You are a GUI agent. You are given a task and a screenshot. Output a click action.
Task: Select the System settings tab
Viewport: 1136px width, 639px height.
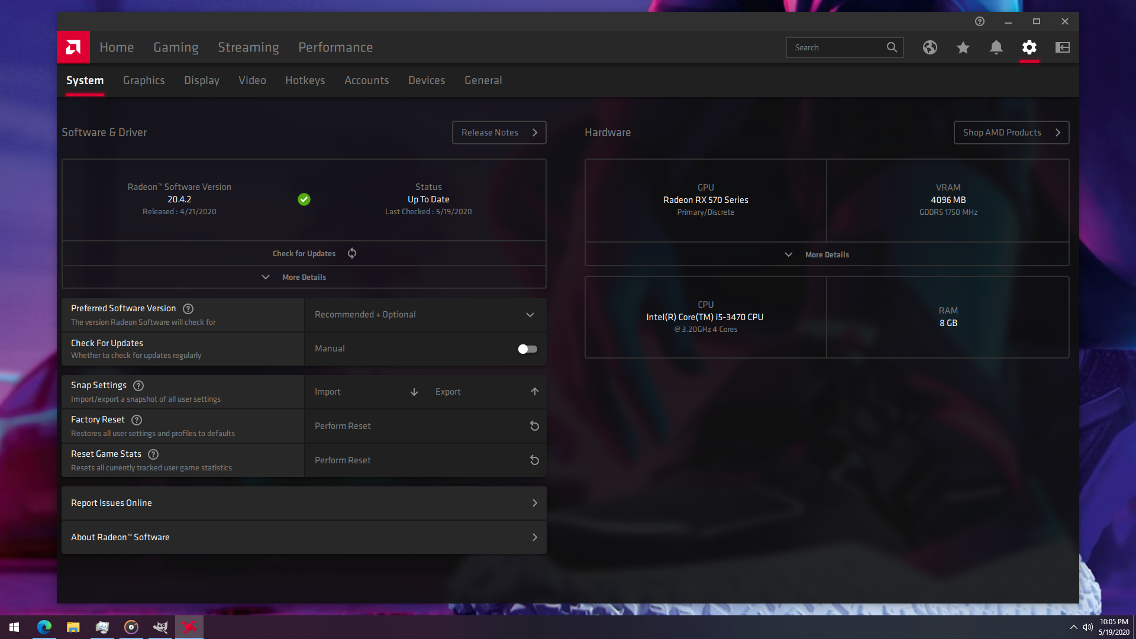tap(85, 80)
